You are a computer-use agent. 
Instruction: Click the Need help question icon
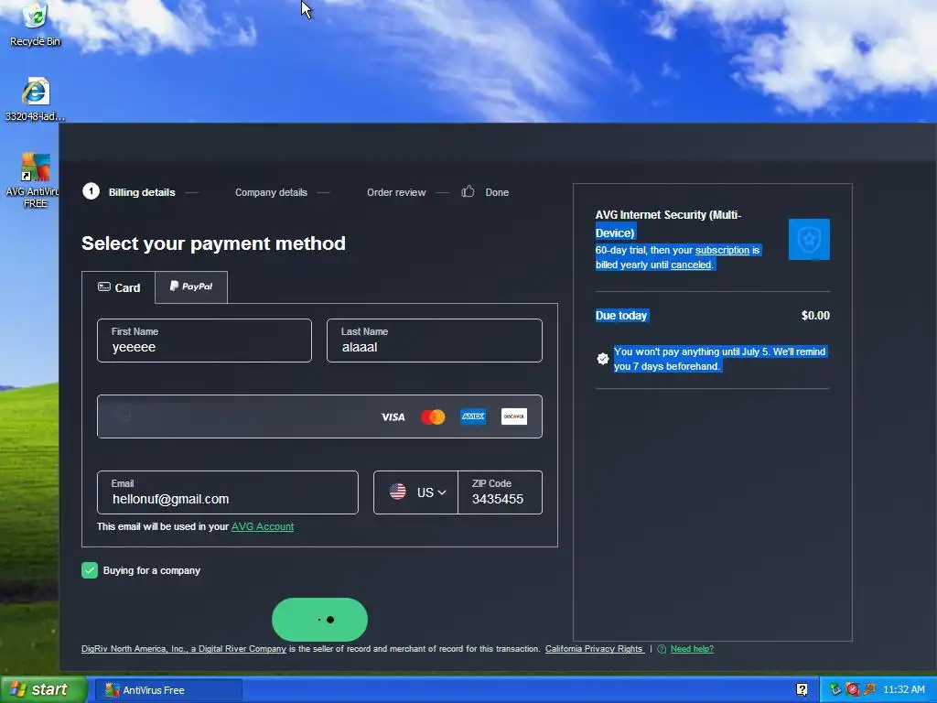click(x=662, y=649)
